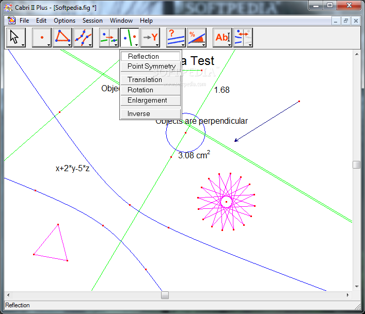Viewport: 365px width, 314px height.
Task: Expand the Curves tool dropdown arrow
Action: coord(90,45)
